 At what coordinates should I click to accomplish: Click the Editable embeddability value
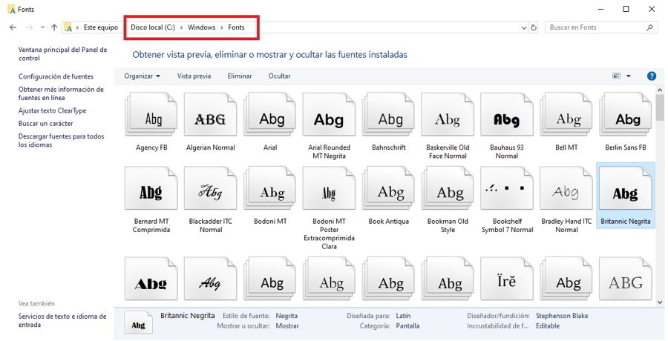[x=548, y=326]
